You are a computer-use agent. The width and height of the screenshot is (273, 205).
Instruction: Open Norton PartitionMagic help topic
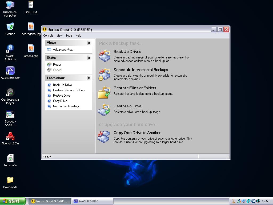click(67, 106)
